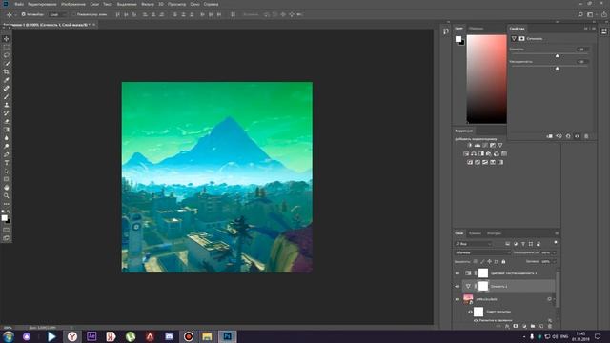Collapse the smart object layer effects
Screen dimensions: 610x343
pyautogui.click(x=554, y=299)
